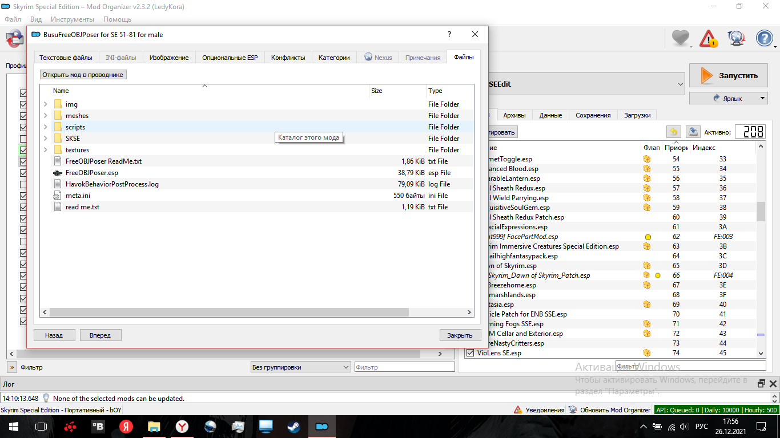Click the img folder icon
The height and width of the screenshot is (438, 780).
(x=58, y=104)
